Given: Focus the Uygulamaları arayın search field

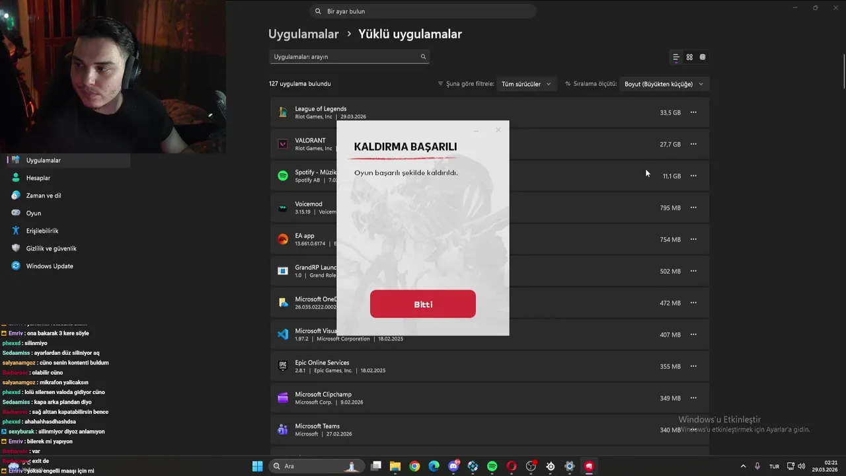Looking at the screenshot, I should coord(350,57).
